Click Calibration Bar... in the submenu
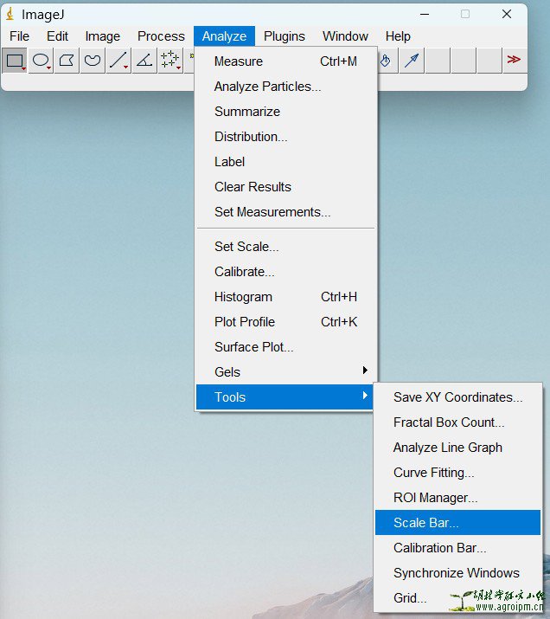 [439, 548]
